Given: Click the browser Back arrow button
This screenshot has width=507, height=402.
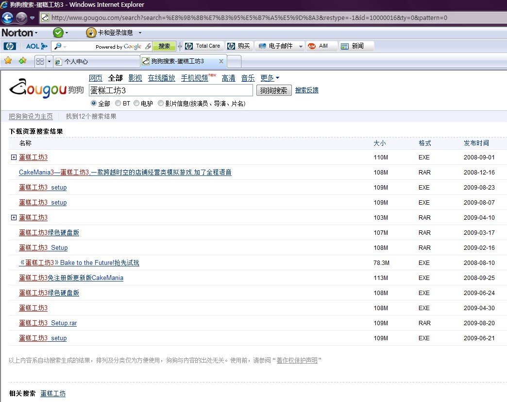Looking at the screenshot, I should [7, 18].
